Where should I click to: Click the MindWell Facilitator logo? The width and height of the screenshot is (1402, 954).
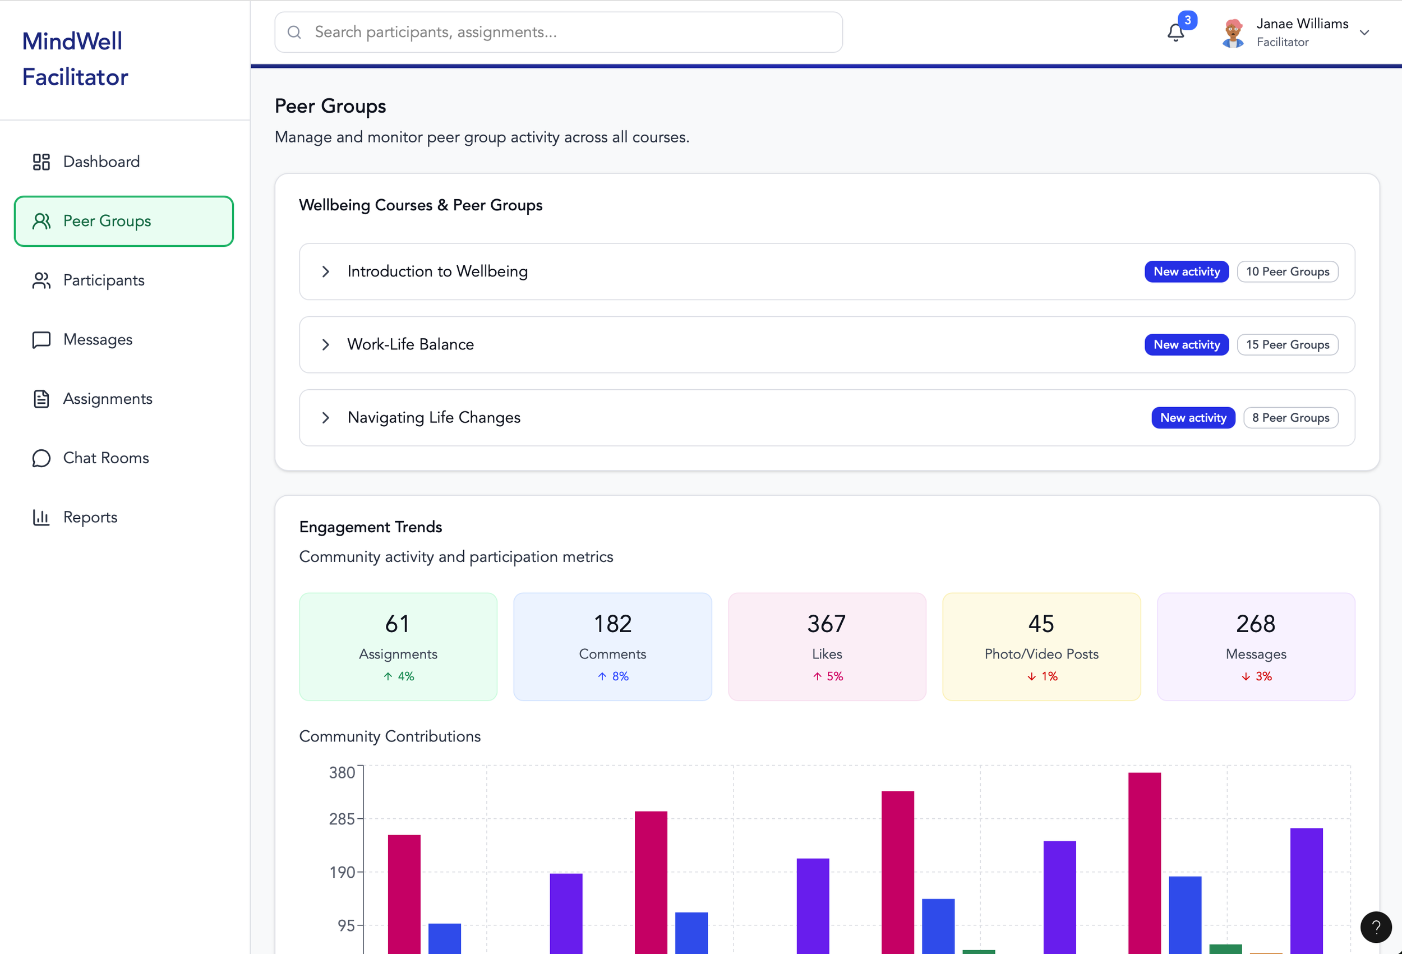75,59
